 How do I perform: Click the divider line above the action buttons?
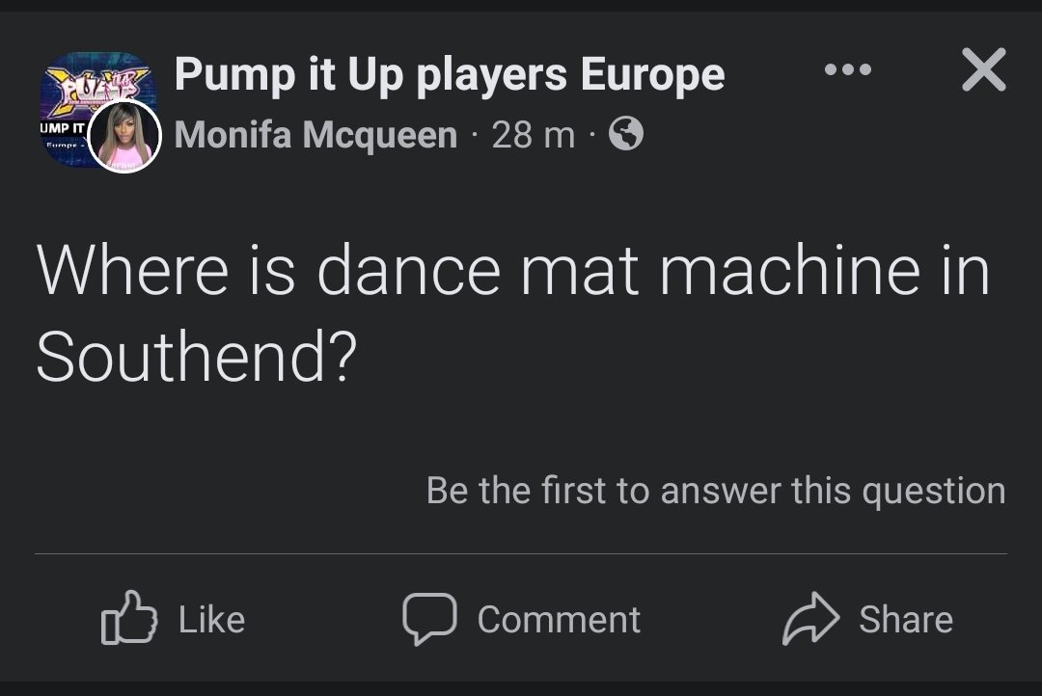pos(521,554)
